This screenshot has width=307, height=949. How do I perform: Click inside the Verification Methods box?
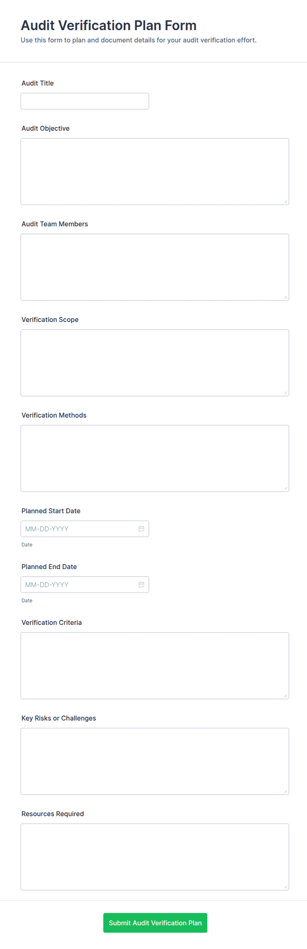point(154,458)
